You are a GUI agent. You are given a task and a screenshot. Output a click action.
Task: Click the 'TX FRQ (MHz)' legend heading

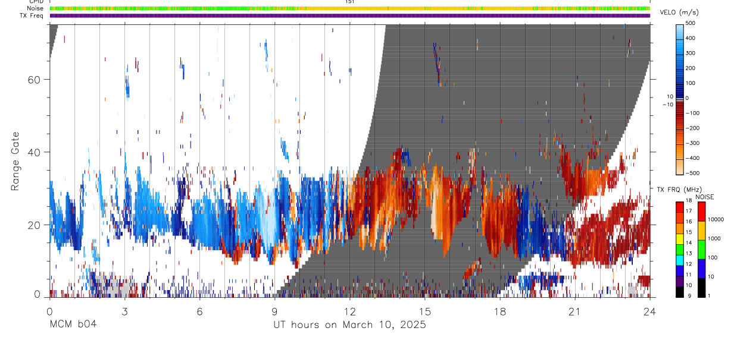pyautogui.click(x=680, y=189)
